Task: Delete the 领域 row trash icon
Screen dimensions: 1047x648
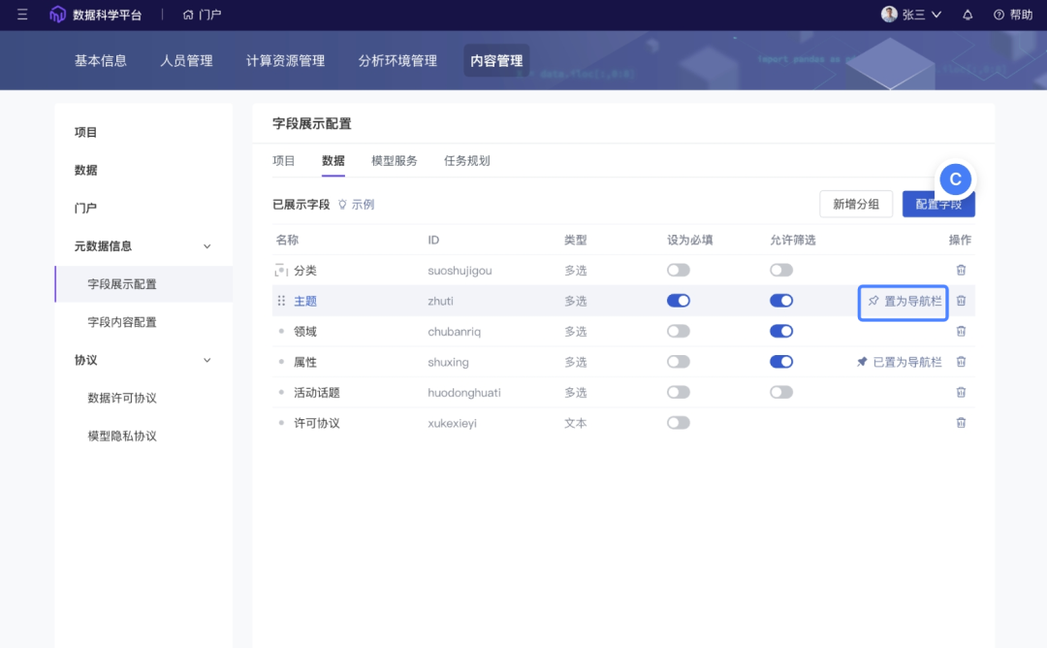Action: pyautogui.click(x=961, y=332)
